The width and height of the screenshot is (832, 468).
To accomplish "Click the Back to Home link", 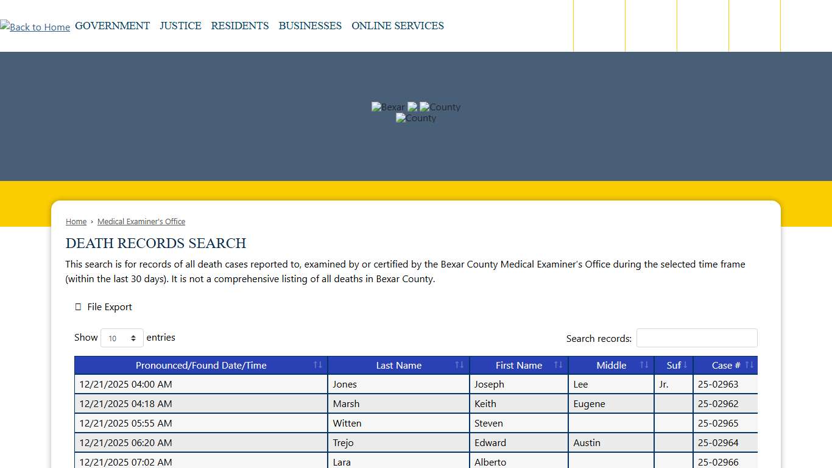I will click(35, 27).
